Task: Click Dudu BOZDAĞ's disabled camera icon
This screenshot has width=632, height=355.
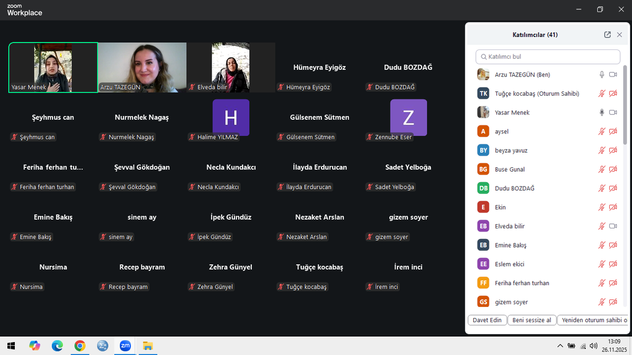Action: click(x=613, y=188)
